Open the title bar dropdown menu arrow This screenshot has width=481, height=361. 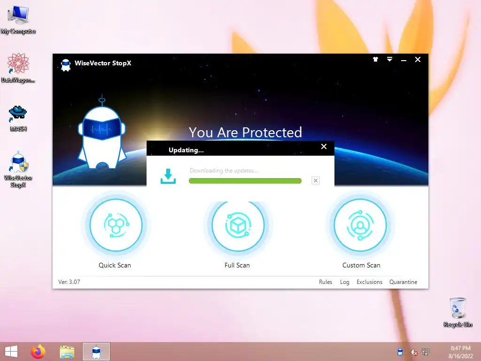(x=389, y=59)
